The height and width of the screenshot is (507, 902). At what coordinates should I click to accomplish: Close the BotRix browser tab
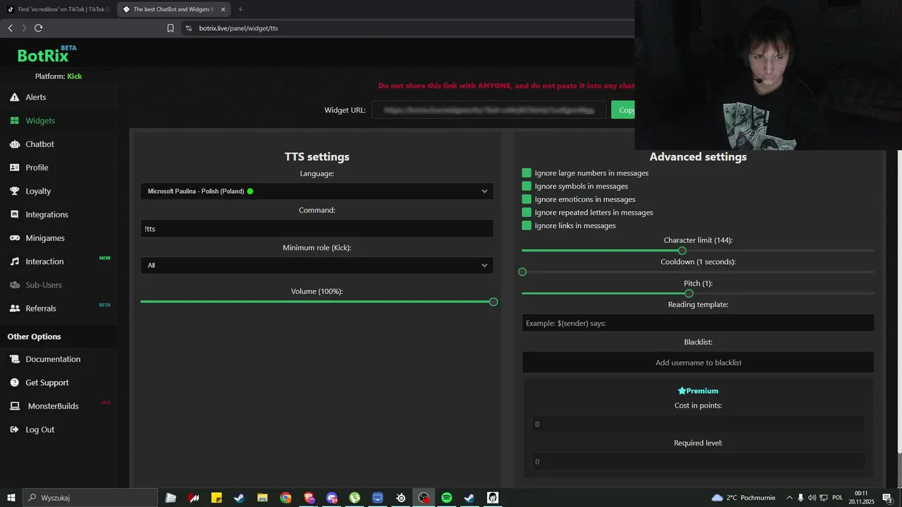tap(223, 9)
